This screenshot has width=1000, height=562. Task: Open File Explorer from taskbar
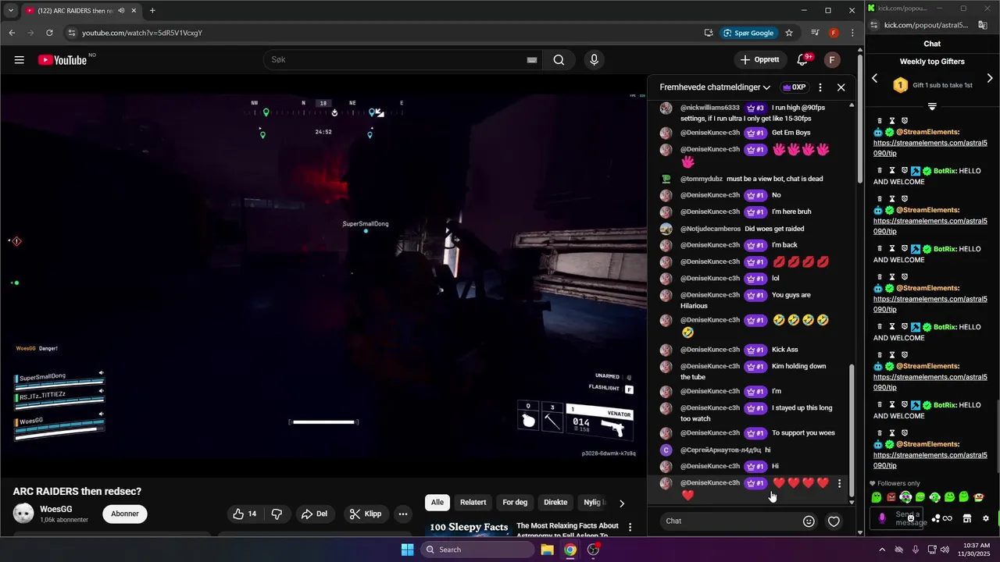pyautogui.click(x=548, y=550)
